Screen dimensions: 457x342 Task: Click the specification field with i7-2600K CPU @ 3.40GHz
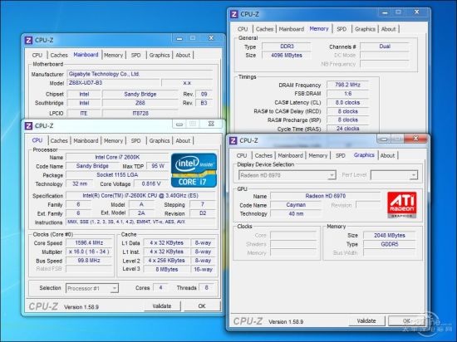point(140,196)
